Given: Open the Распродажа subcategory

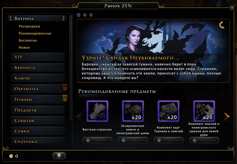Looking at the screenshot, I should pos(29,26).
